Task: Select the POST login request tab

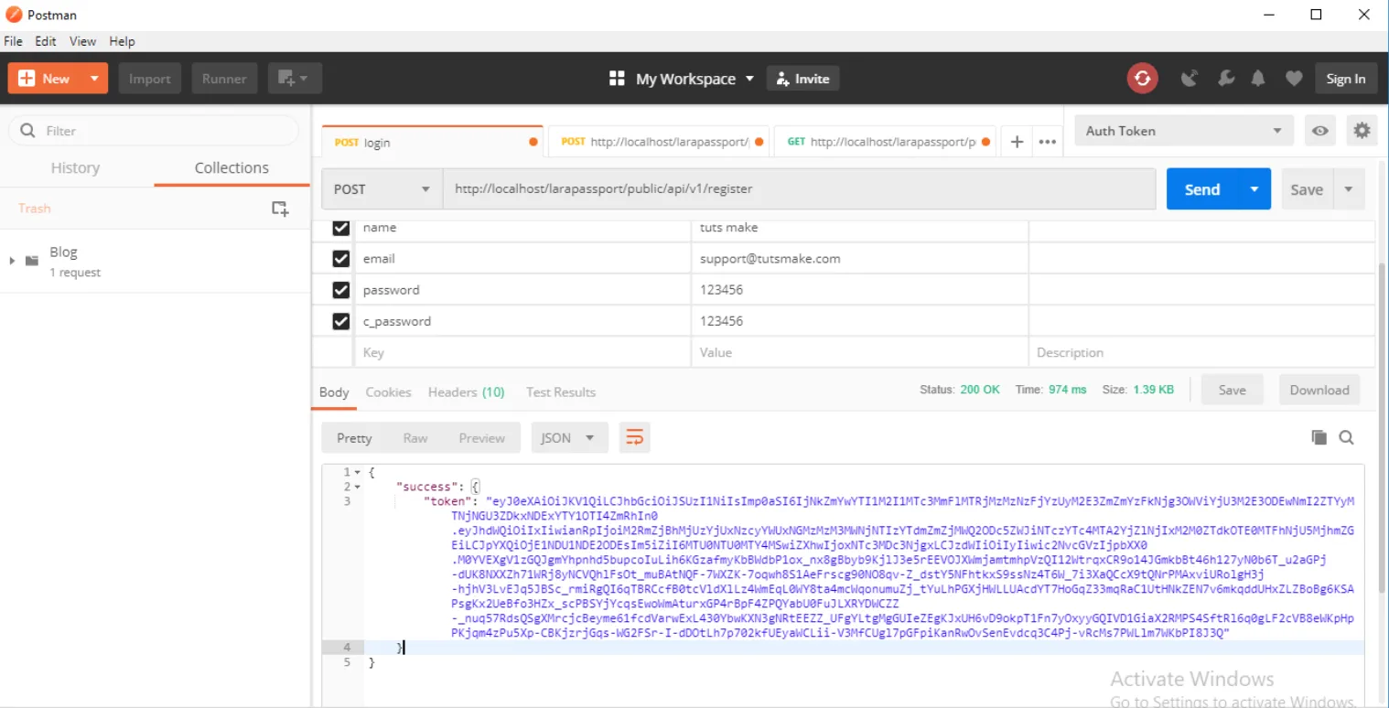Action: [x=433, y=142]
